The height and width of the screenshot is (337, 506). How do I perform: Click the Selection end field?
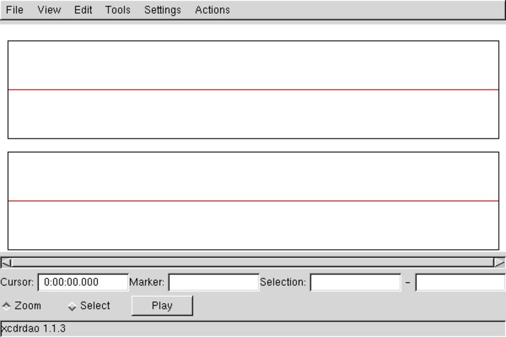click(x=460, y=282)
